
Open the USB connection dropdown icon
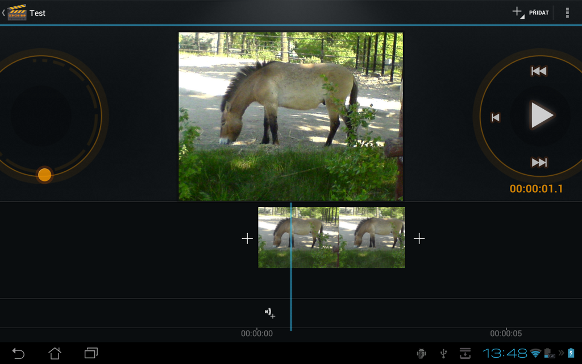tap(444, 353)
